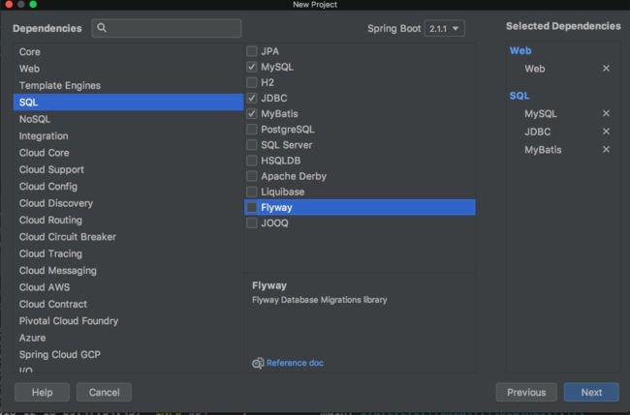
Task: Click the search magnifier icon
Action: coord(102,28)
